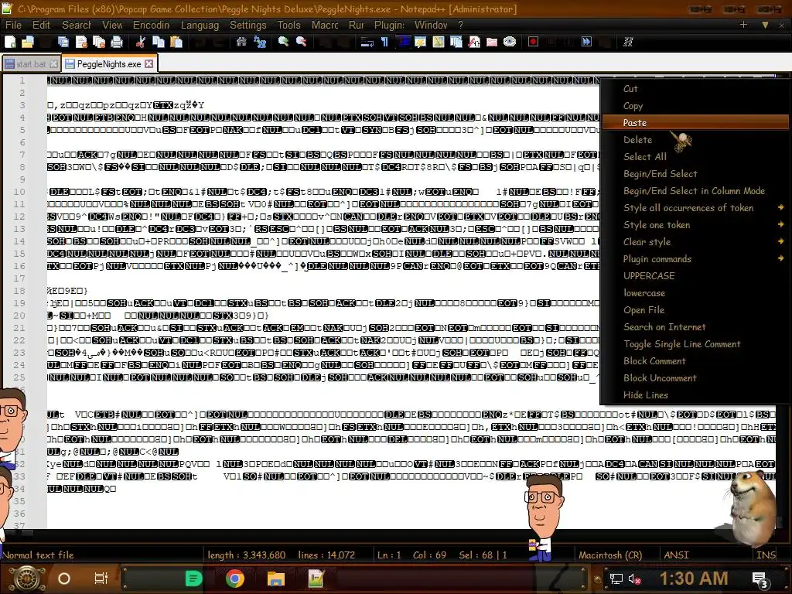Toggle Show All Characters pilcrow icon

pos(384,42)
